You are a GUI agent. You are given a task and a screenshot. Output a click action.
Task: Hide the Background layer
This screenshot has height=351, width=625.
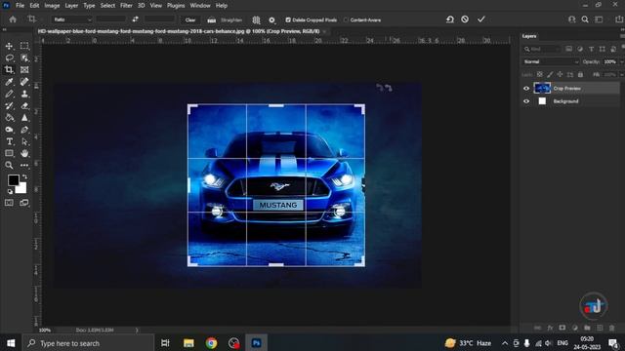point(526,101)
